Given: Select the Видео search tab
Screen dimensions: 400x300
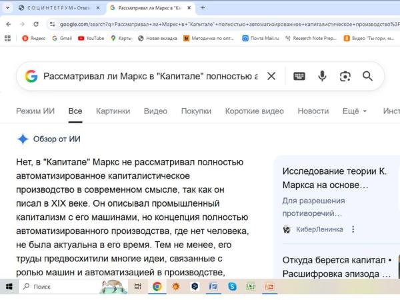Looking at the screenshot, I should pyautogui.click(x=155, y=111).
